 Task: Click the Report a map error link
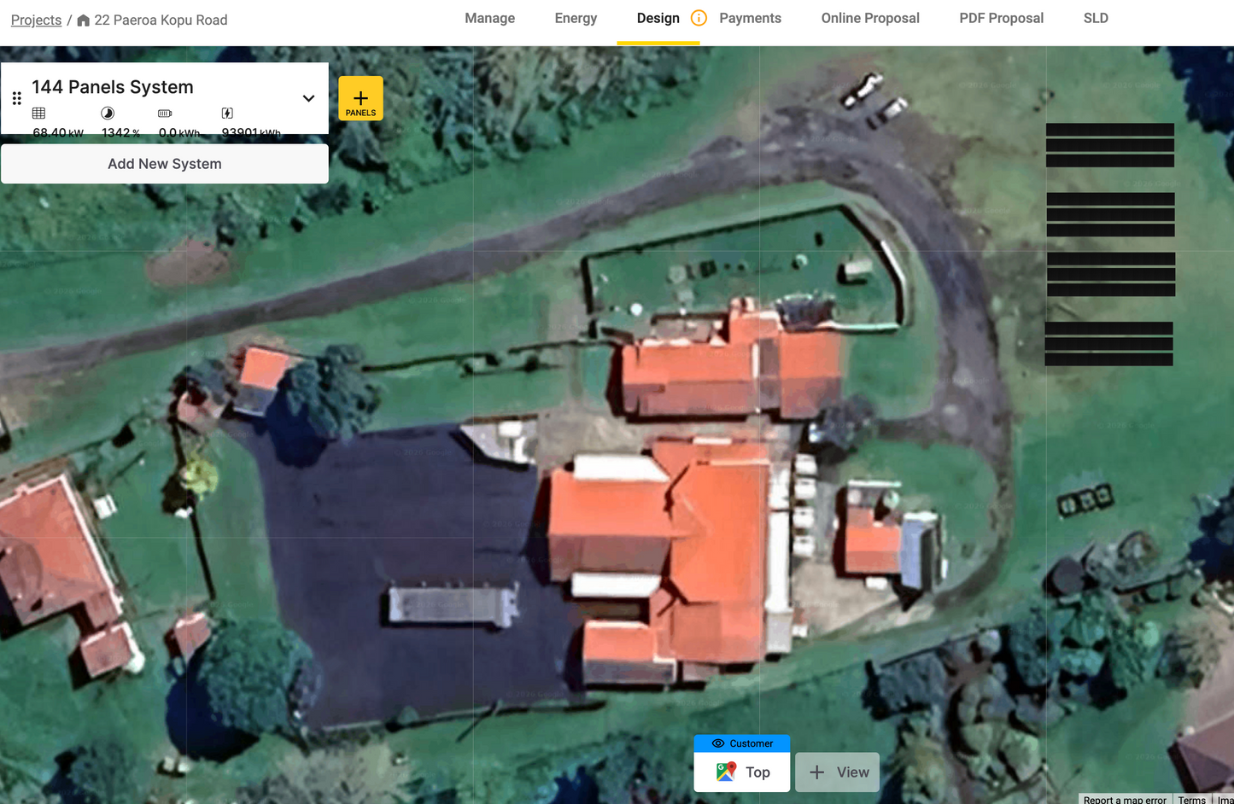pyautogui.click(x=1125, y=800)
